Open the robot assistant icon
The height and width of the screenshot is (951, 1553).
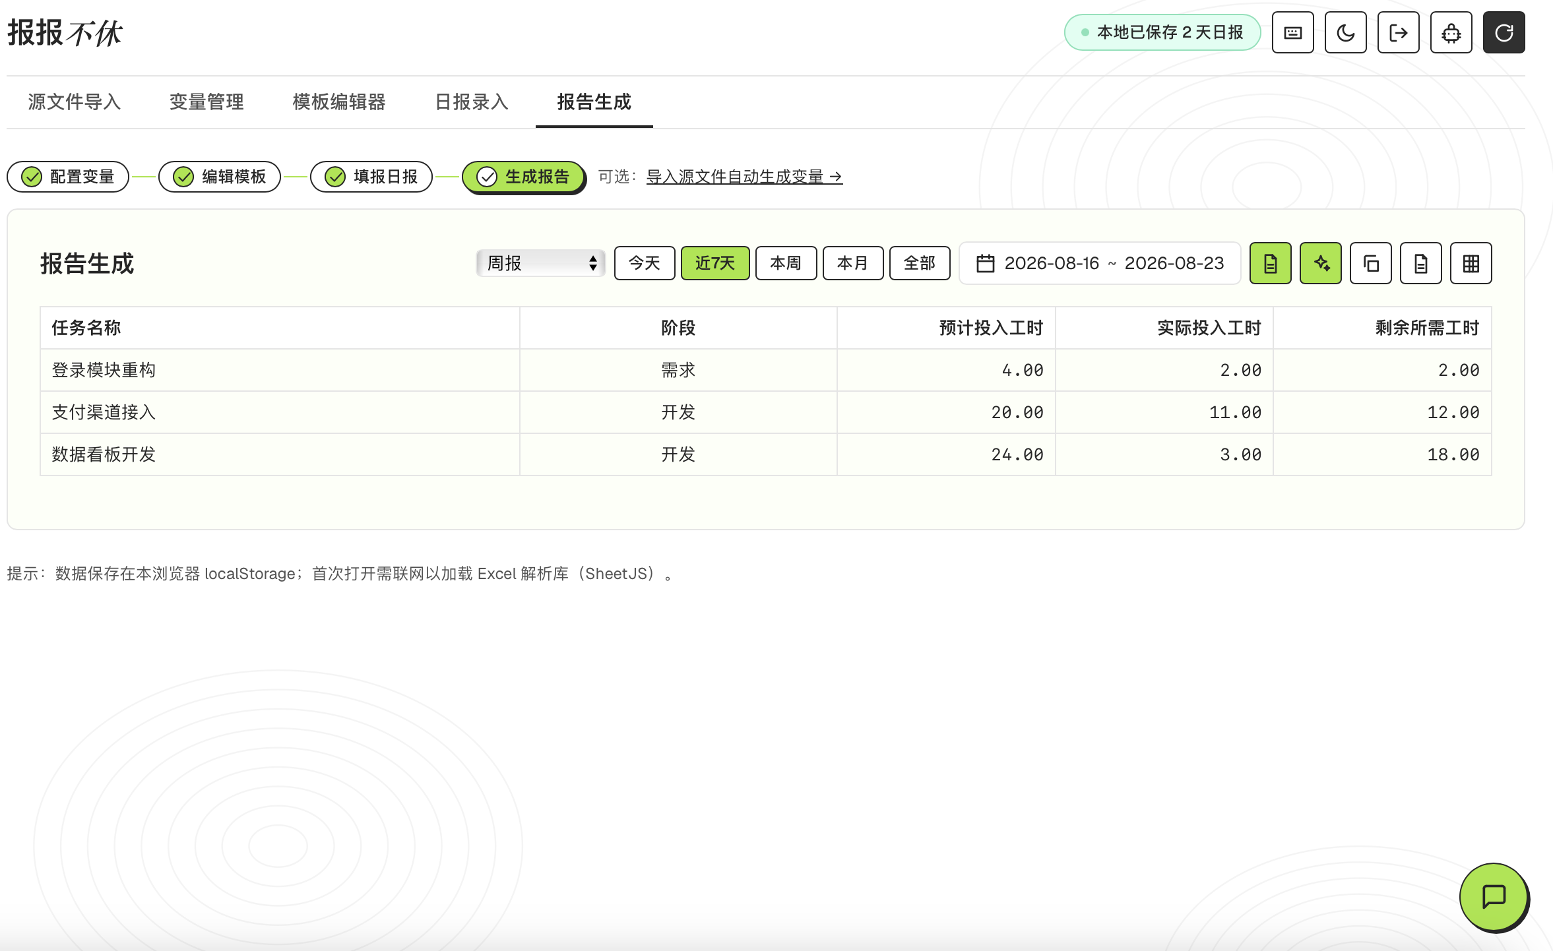point(1451,32)
